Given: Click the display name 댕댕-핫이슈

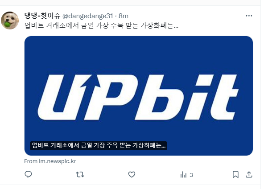Looking at the screenshot, I should pos(42,16).
